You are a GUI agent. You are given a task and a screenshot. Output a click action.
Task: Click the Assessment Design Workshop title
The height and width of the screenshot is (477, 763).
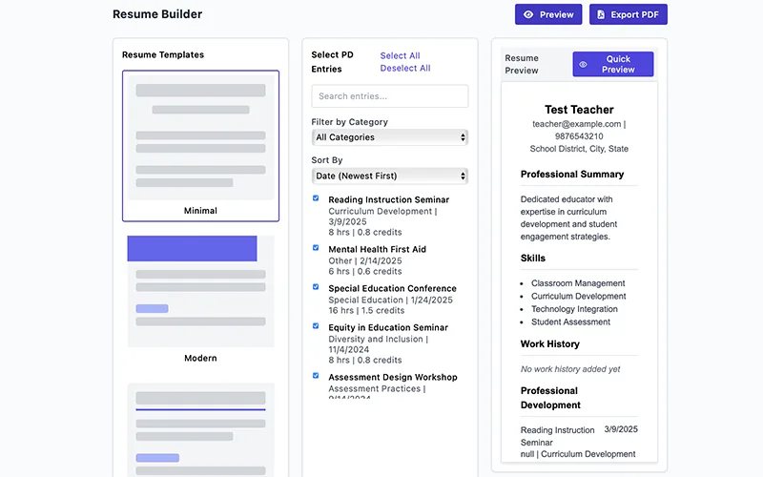pyautogui.click(x=393, y=377)
